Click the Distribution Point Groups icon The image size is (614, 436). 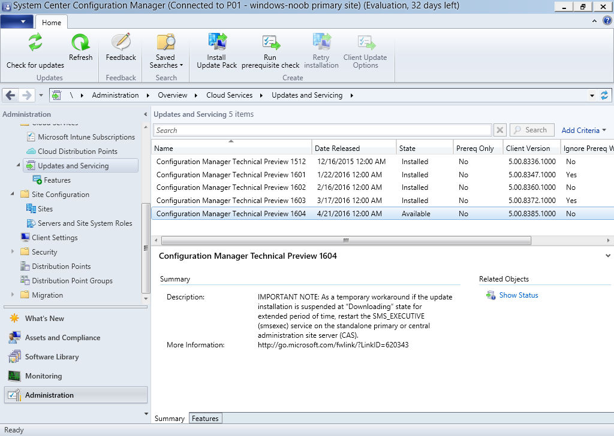[x=25, y=280]
